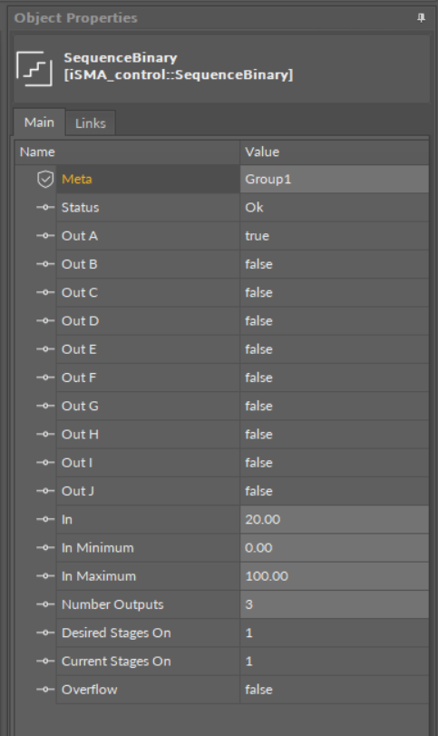
Task: Click the slot icon next to Status
Action: coord(45,208)
